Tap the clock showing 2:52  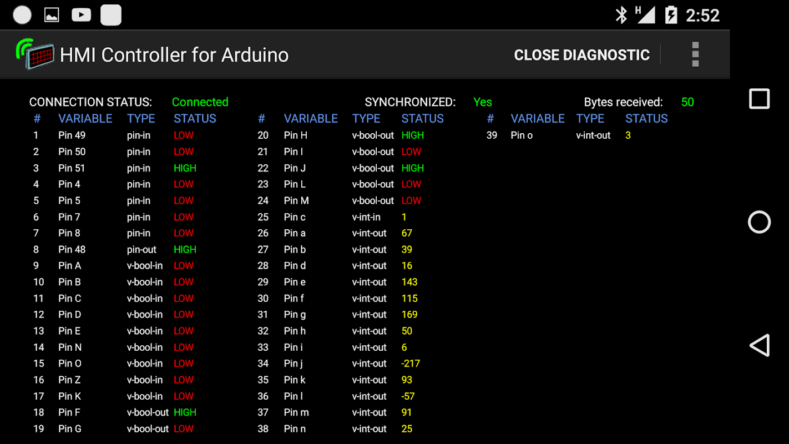[702, 16]
